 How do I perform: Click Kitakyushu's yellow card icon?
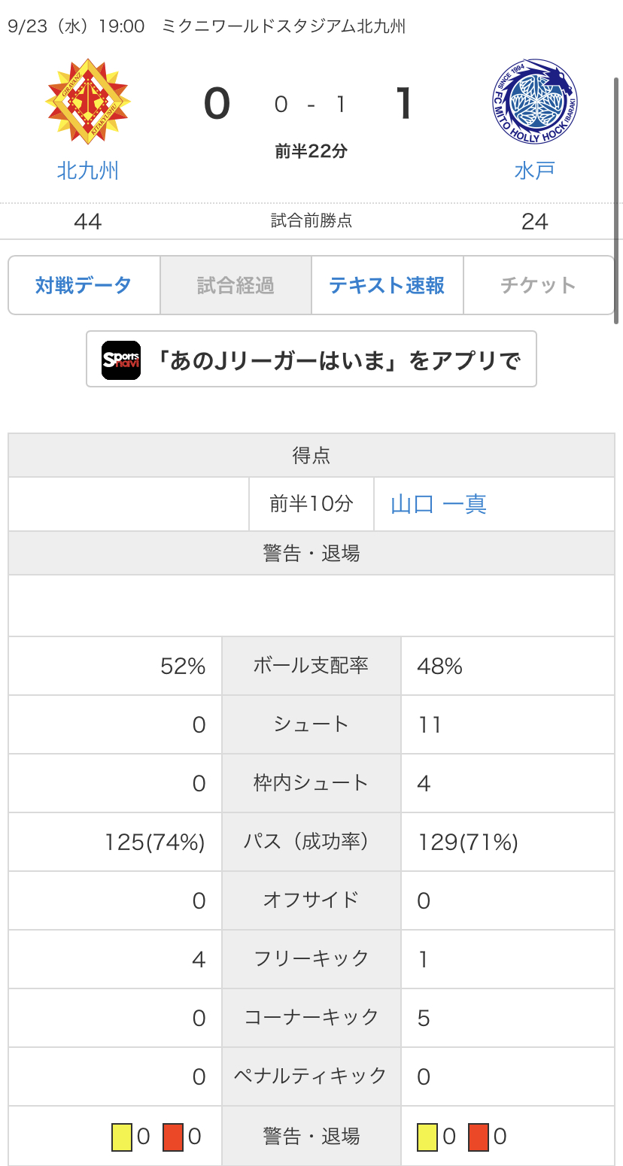pyautogui.click(x=122, y=1137)
